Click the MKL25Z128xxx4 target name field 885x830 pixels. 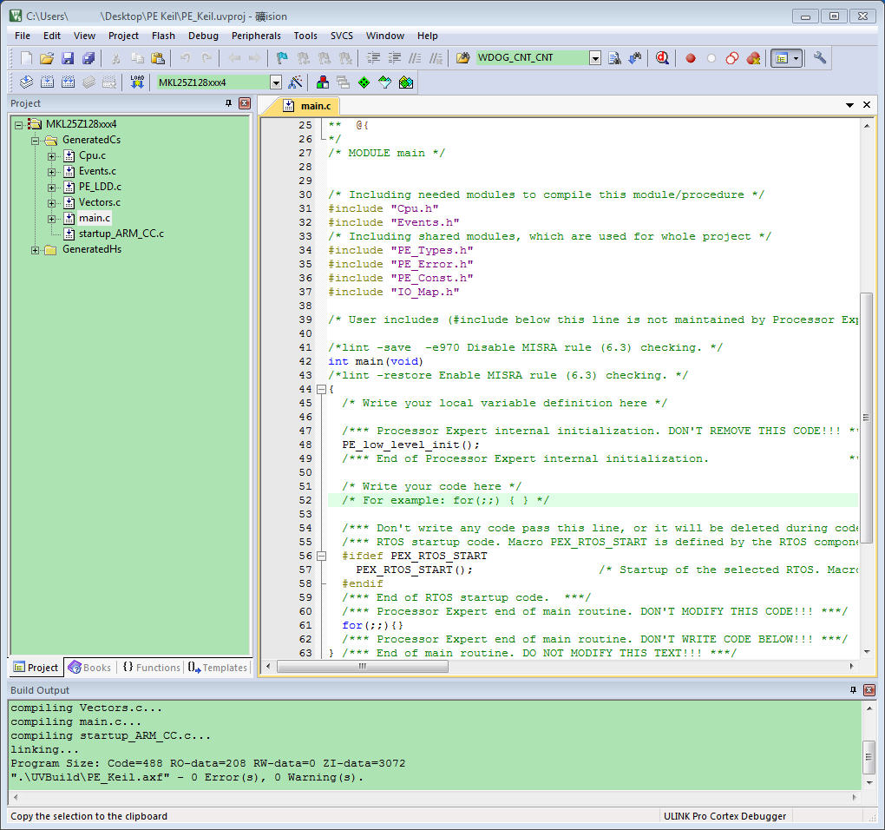click(x=213, y=82)
